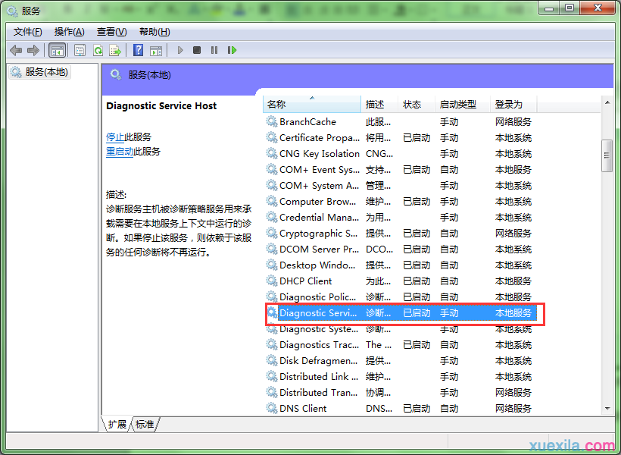Click the Restart Service icon
This screenshot has width=621, height=455.
coord(232,50)
